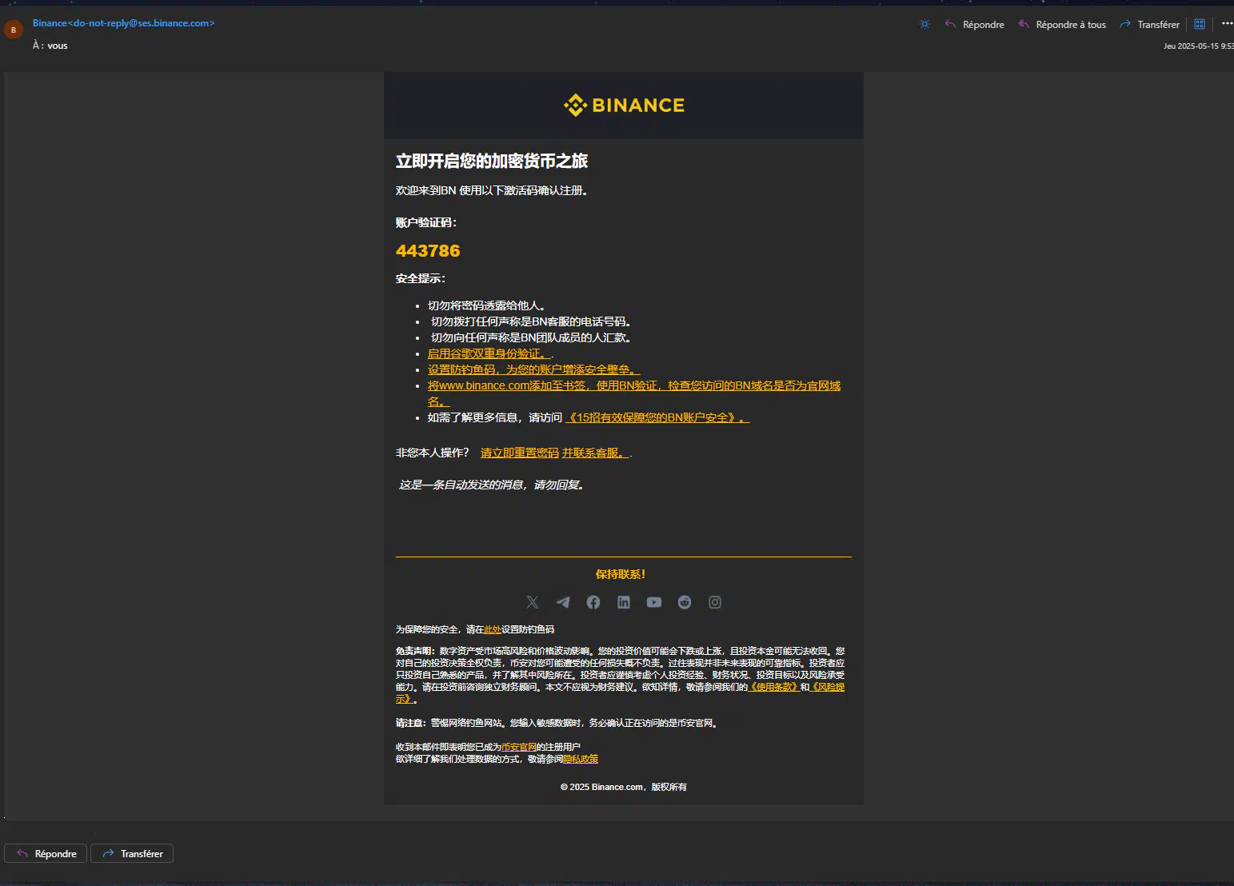Toggle the light/dark mode sun icon

point(925,24)
